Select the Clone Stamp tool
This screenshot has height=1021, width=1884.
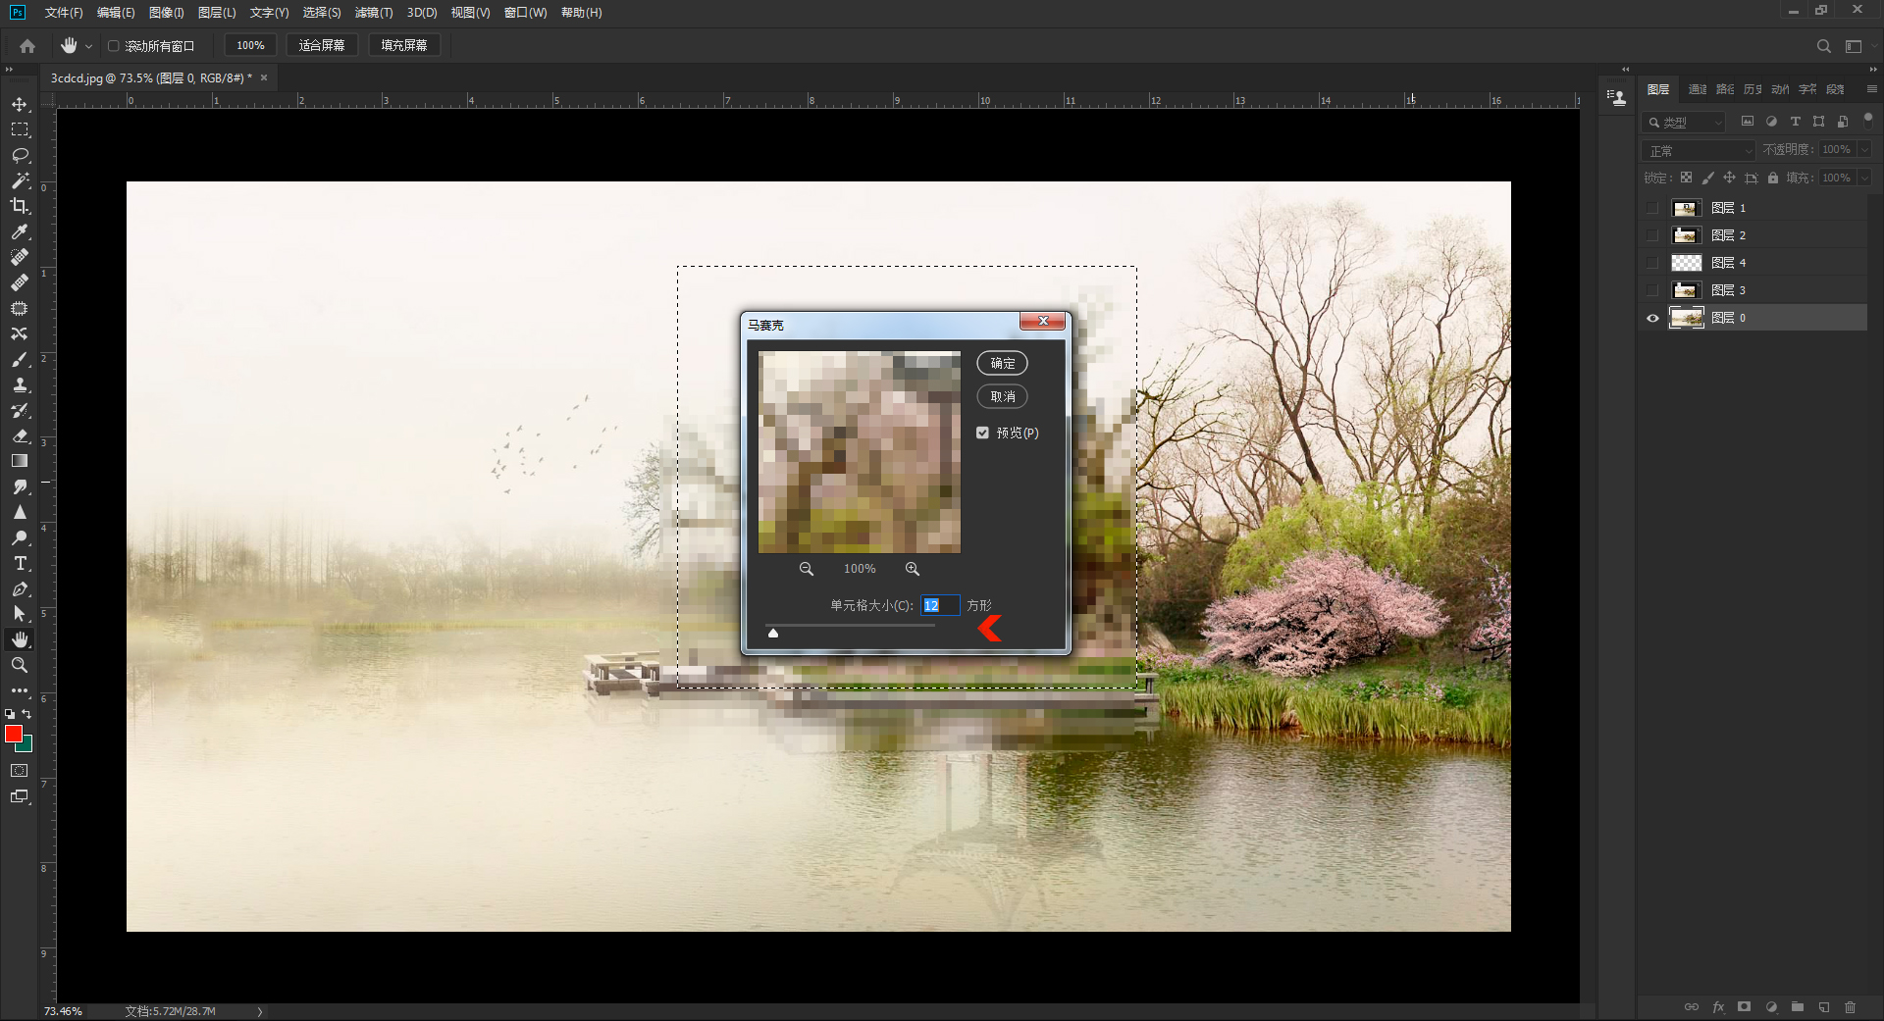(x=20, y=384)
